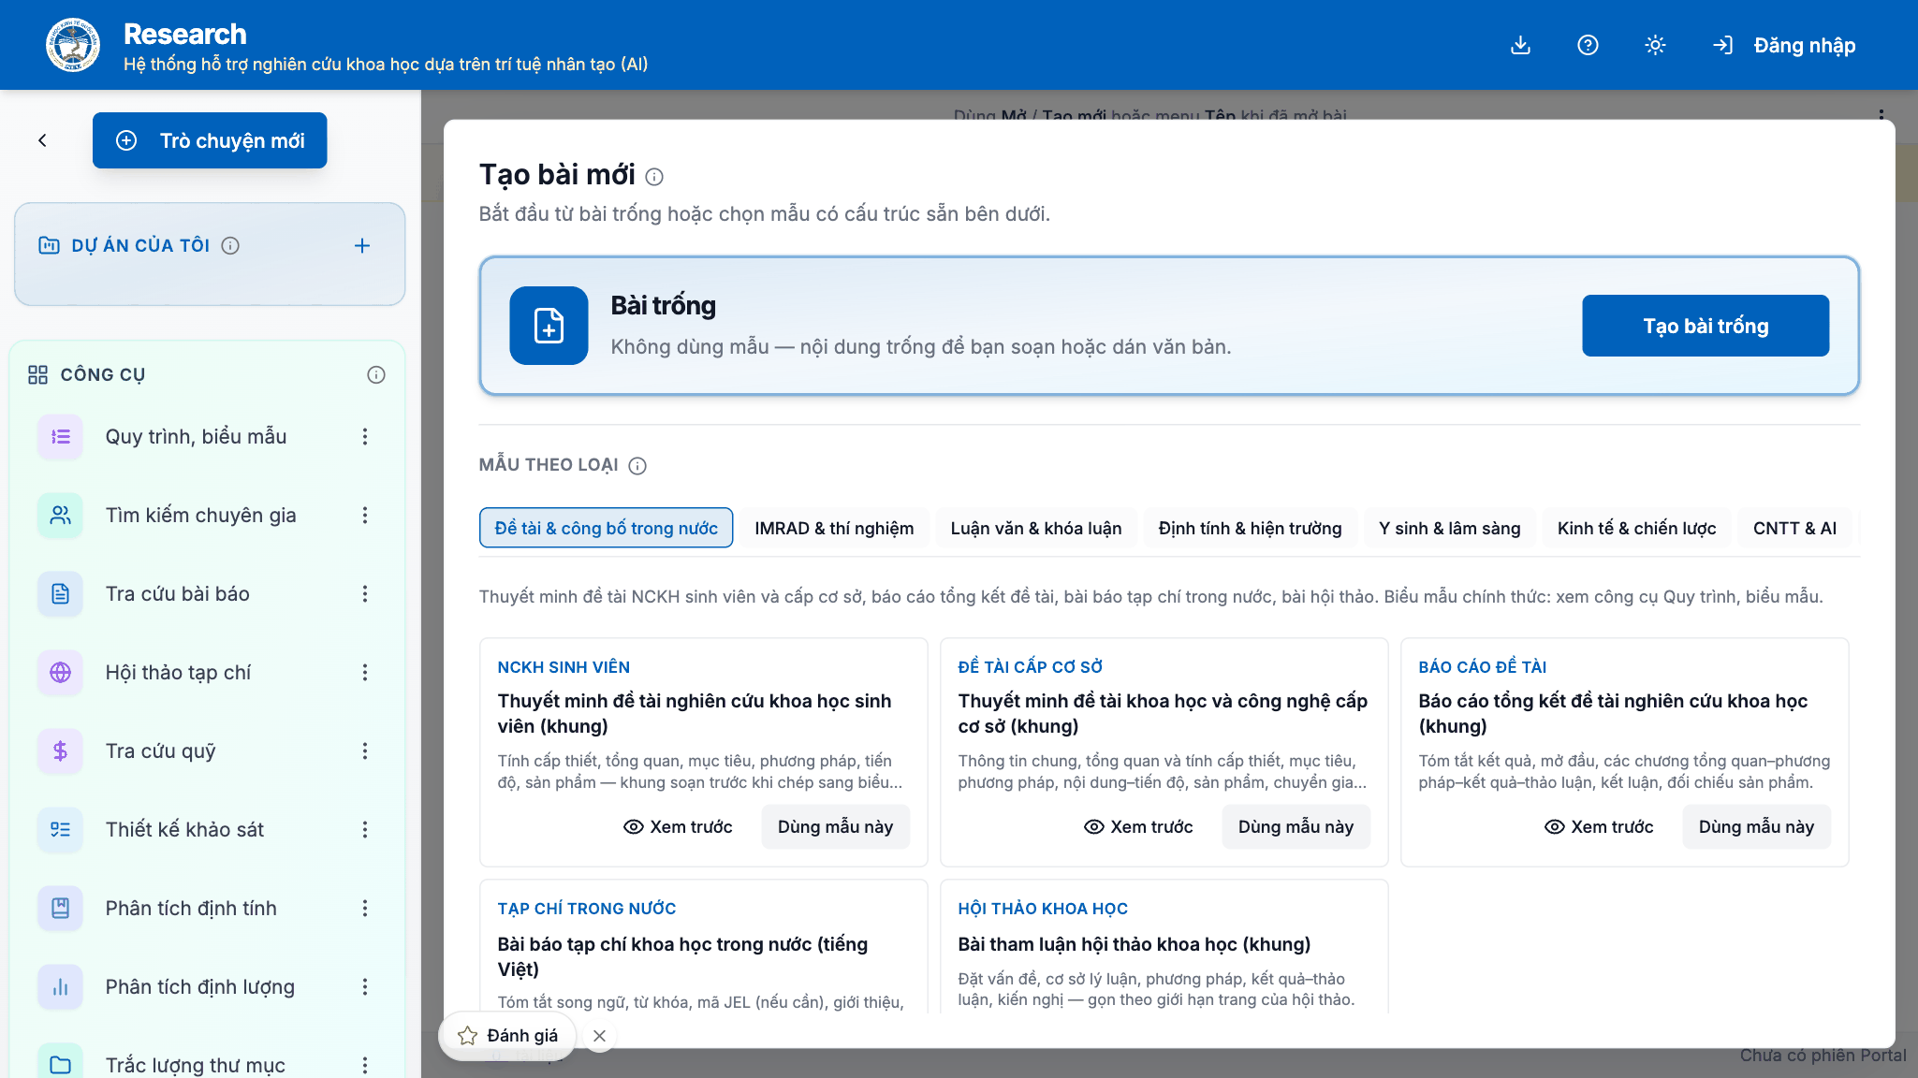Open info icon beside Dự án của tôi
This screenshot has width=1918, height=1078.
point(230,245)
